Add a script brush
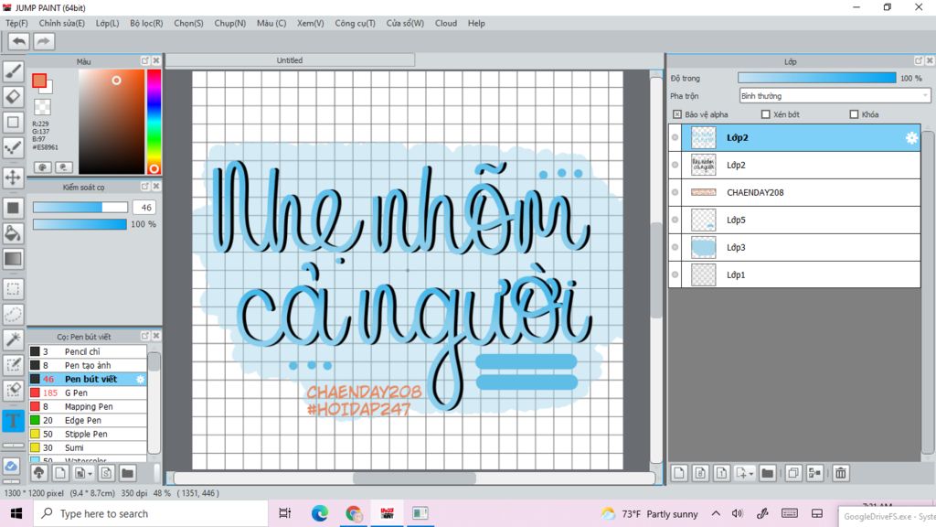 [x=106, y=473]
